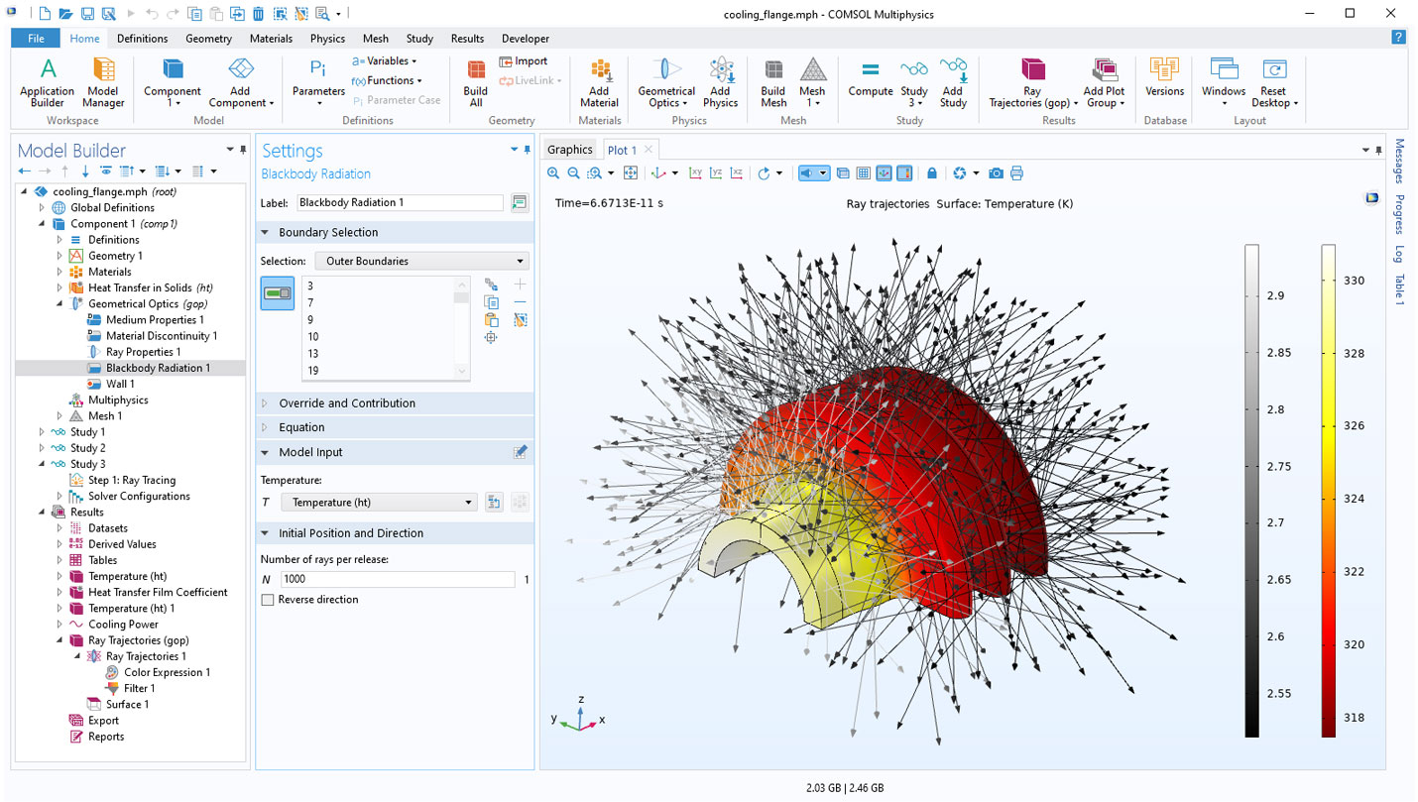The image size is (1418, 802).
Task: Open the Selection dropdown showing Outer Boundaries
Action: (421, 262)
